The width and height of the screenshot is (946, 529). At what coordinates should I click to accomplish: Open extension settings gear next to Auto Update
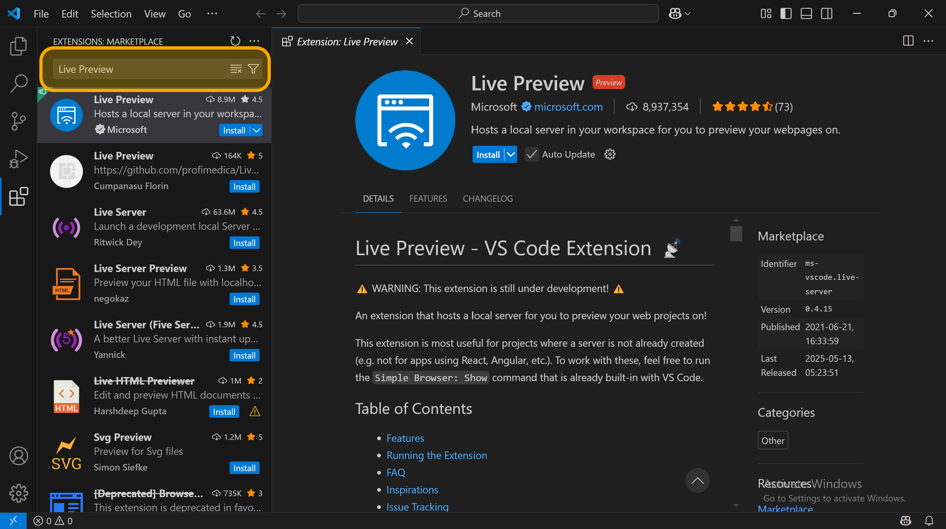point(610,154)
